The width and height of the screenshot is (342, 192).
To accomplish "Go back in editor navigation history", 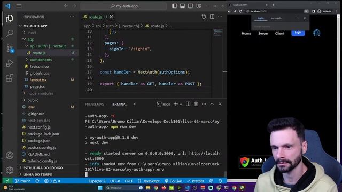I will [x=66, y=6].
